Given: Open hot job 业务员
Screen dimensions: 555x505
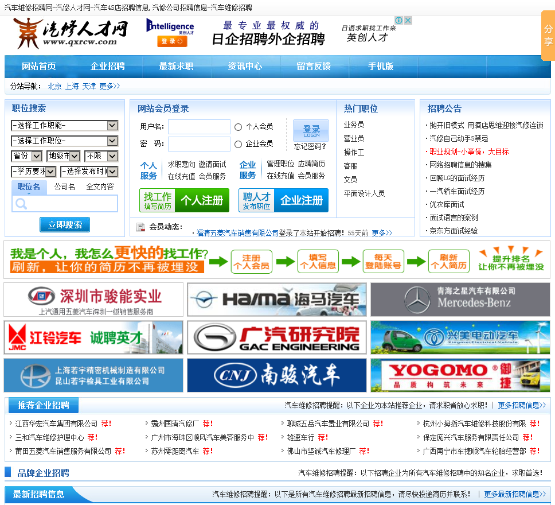Looking at the screenshot, I should click(354, 125).
